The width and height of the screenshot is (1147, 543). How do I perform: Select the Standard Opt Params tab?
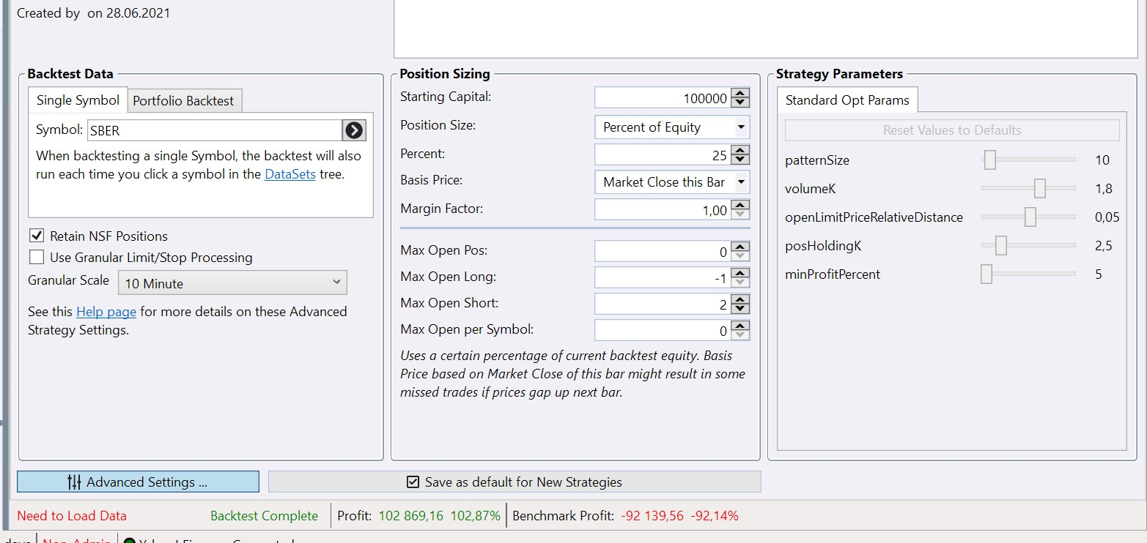click(x=847, y=100)
